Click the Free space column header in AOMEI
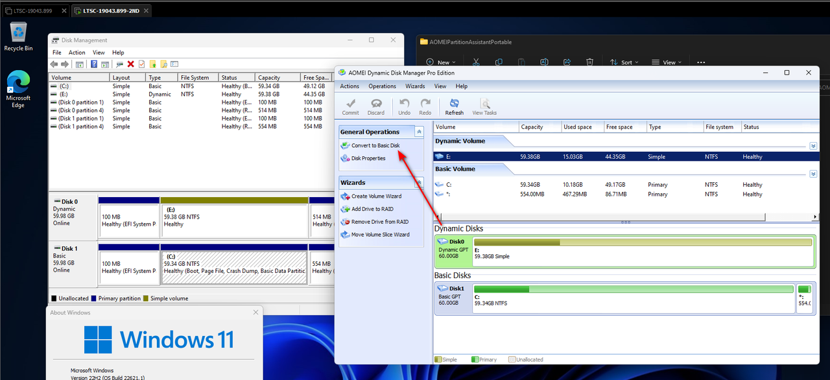The width and height of the screenshot is (830, 380). 625,127
